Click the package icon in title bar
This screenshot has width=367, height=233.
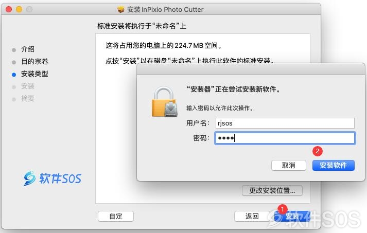tap(120, 9)
